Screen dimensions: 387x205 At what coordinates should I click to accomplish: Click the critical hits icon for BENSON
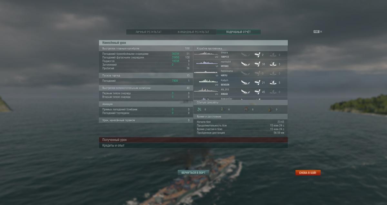273,83
